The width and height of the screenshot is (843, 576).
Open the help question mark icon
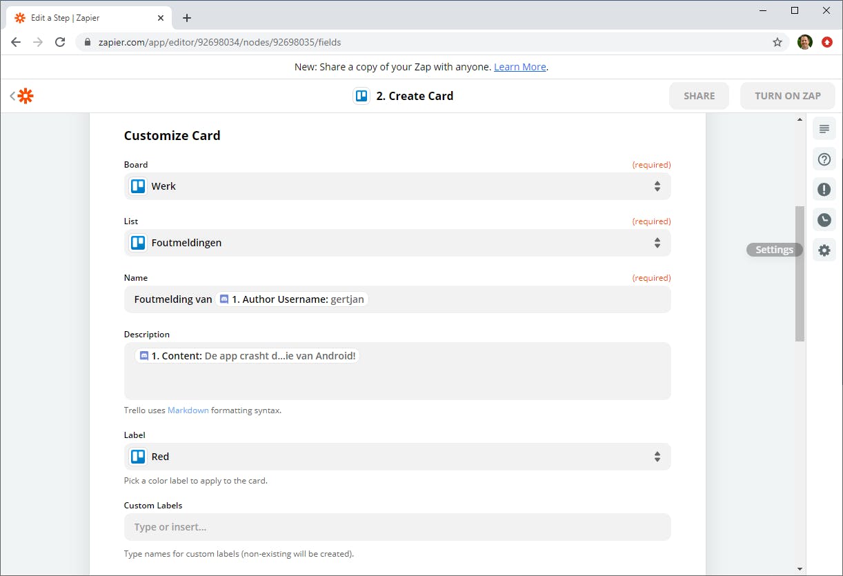(824, 159)
